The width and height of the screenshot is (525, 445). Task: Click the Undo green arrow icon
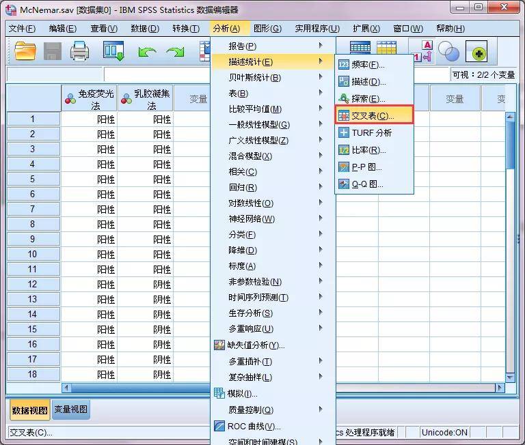tap(147, 52)
